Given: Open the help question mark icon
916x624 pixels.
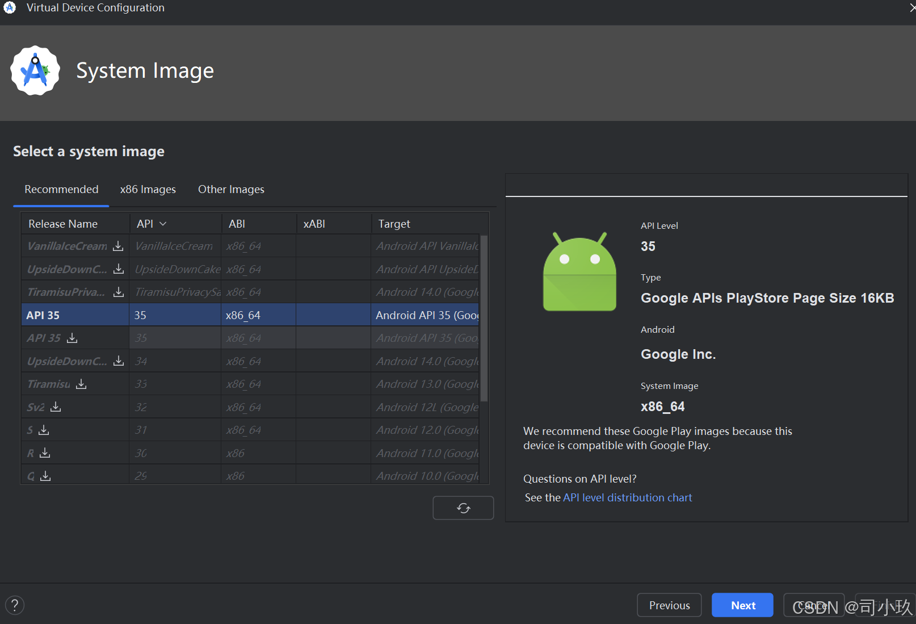Looking at the screenshot, I should point(15,605).
